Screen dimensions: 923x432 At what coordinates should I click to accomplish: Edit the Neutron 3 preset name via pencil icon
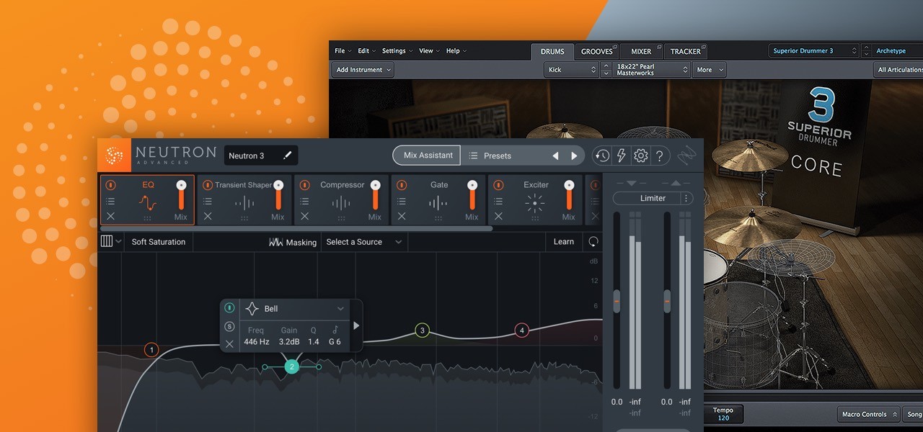(x=288, y=156)
